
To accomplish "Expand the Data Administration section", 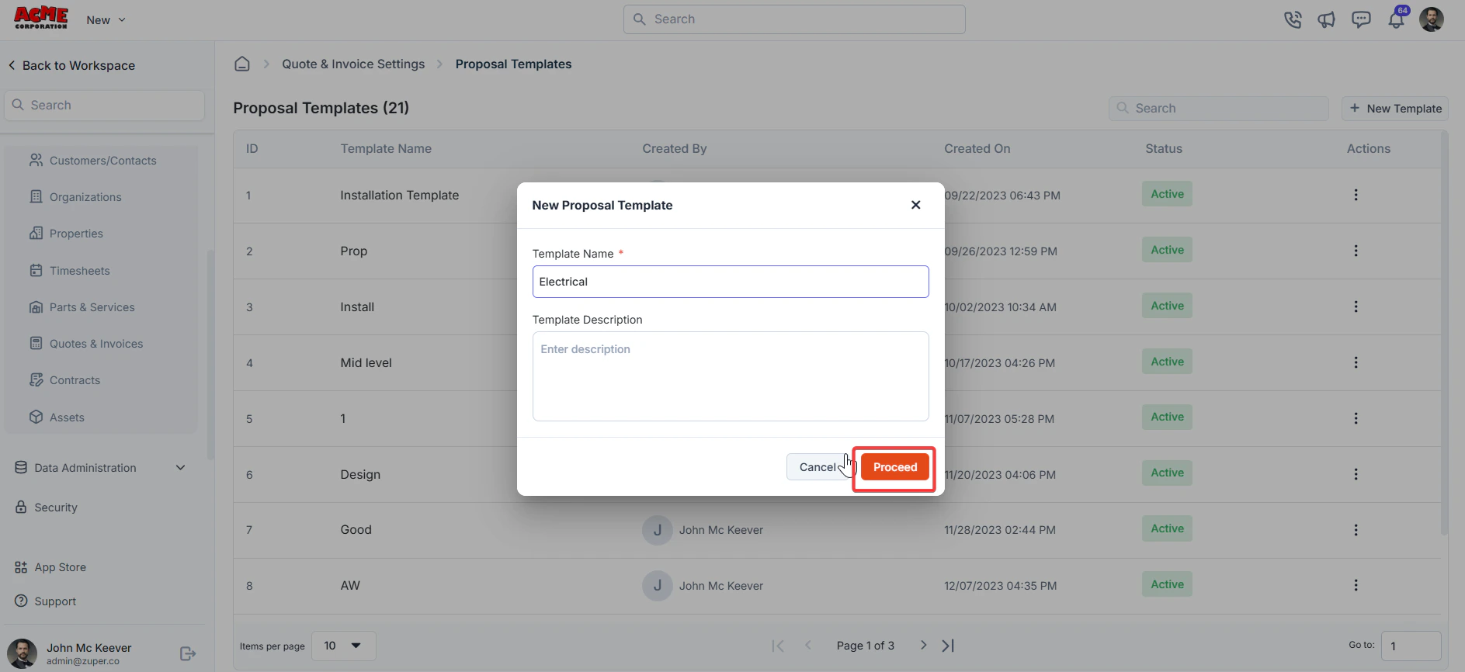I will tap(101, 468).
